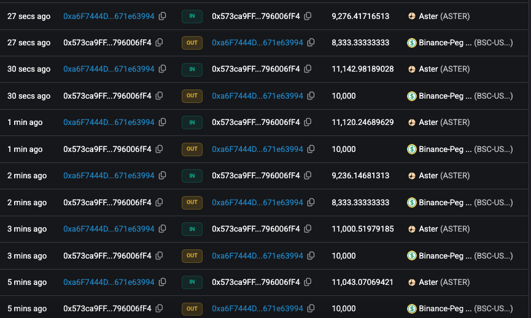Open Binance-Peg token in 27 secs ago row
531x318 pixels.
460,42
